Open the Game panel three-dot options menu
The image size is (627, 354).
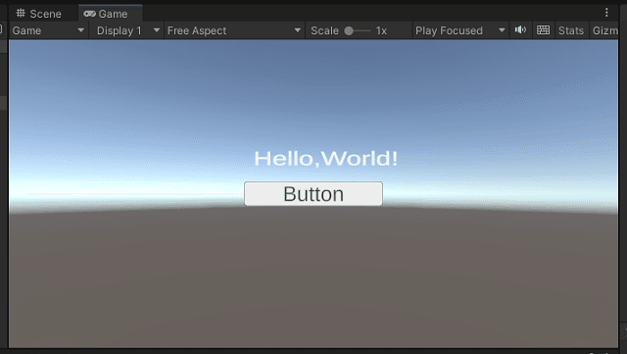(606, 13)
